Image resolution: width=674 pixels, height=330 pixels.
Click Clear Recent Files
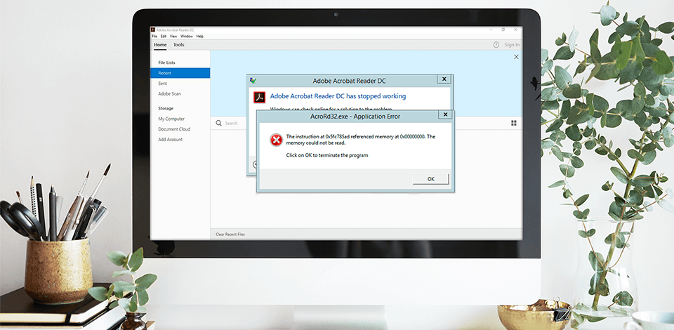[230, 235]
